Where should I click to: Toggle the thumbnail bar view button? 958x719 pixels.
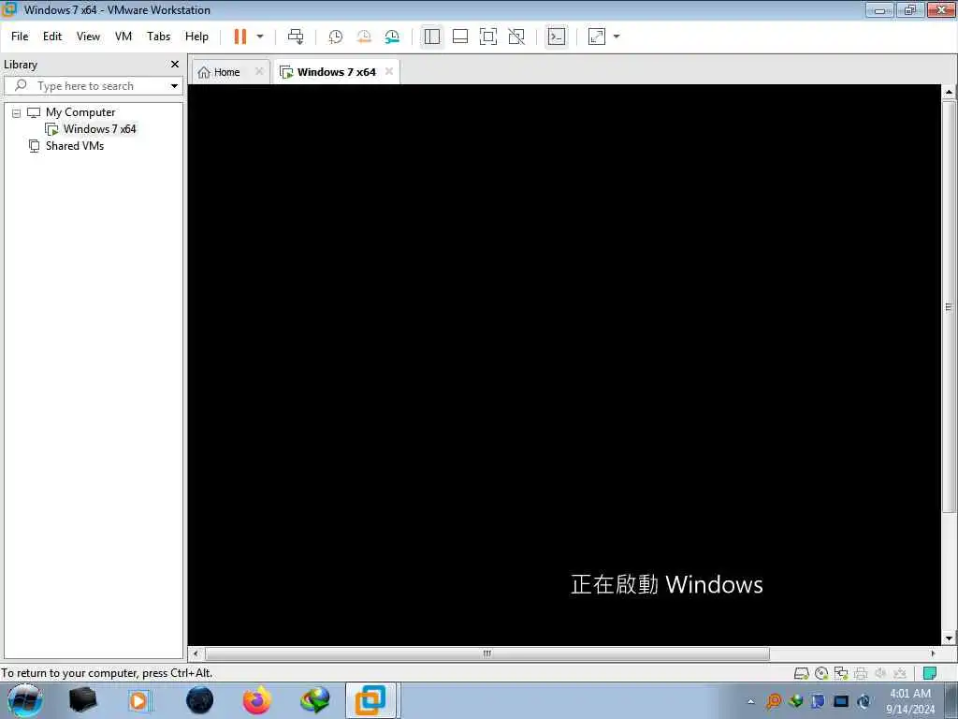460,37
